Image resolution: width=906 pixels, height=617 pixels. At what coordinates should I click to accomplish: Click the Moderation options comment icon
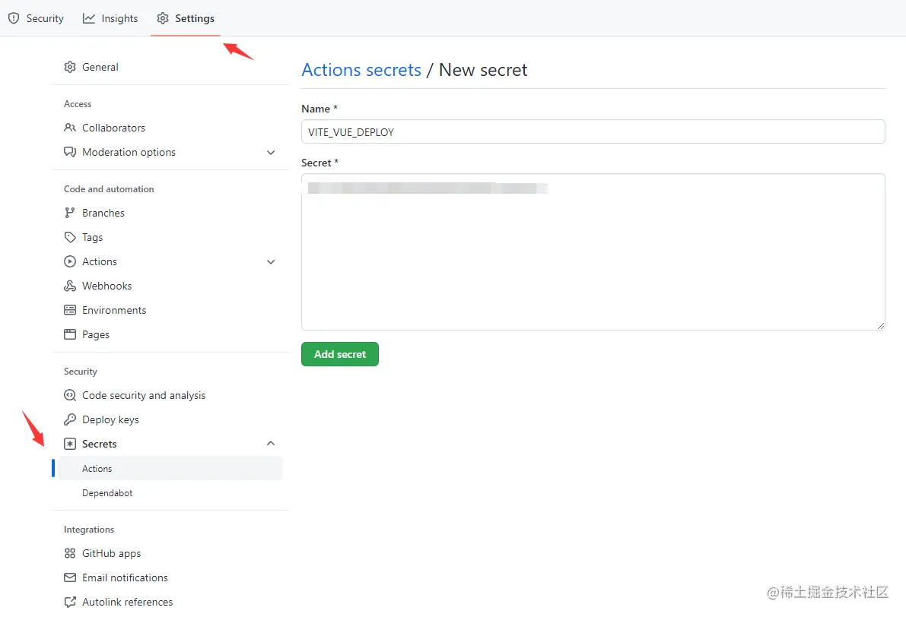[70, 152]
